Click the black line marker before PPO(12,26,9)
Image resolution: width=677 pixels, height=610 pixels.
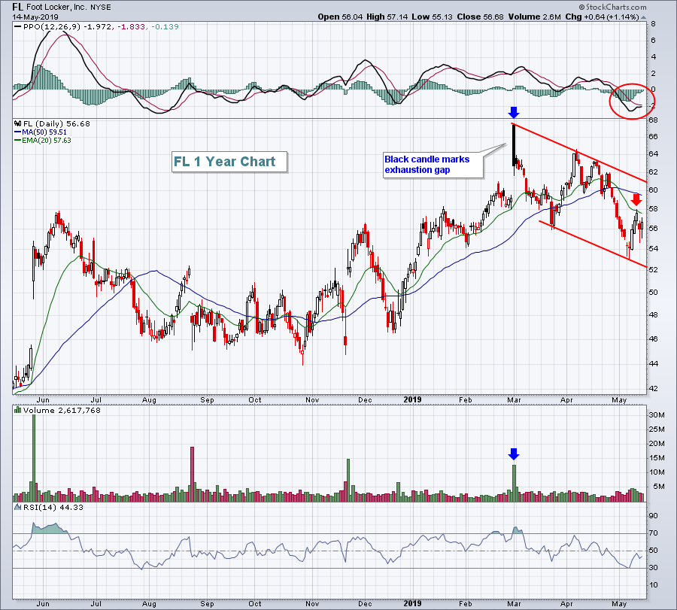point(18,27)
